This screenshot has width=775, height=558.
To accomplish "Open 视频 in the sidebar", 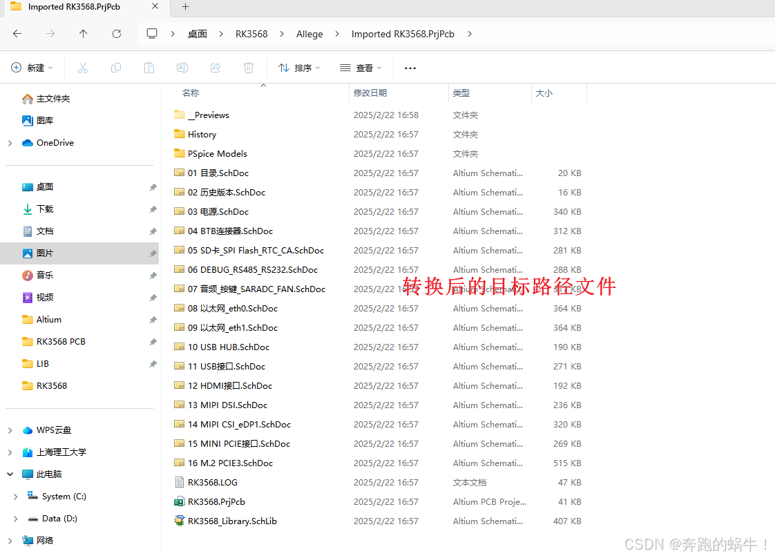I will coord(38,298).
